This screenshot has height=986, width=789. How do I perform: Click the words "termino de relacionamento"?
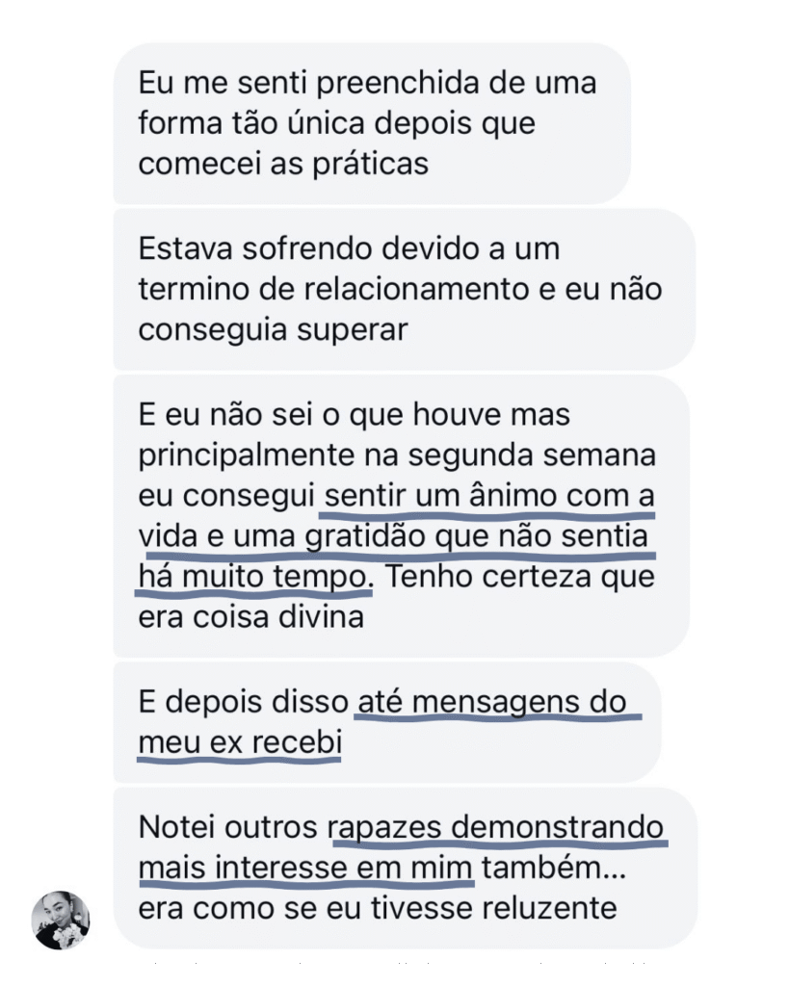tap(320, 289)
